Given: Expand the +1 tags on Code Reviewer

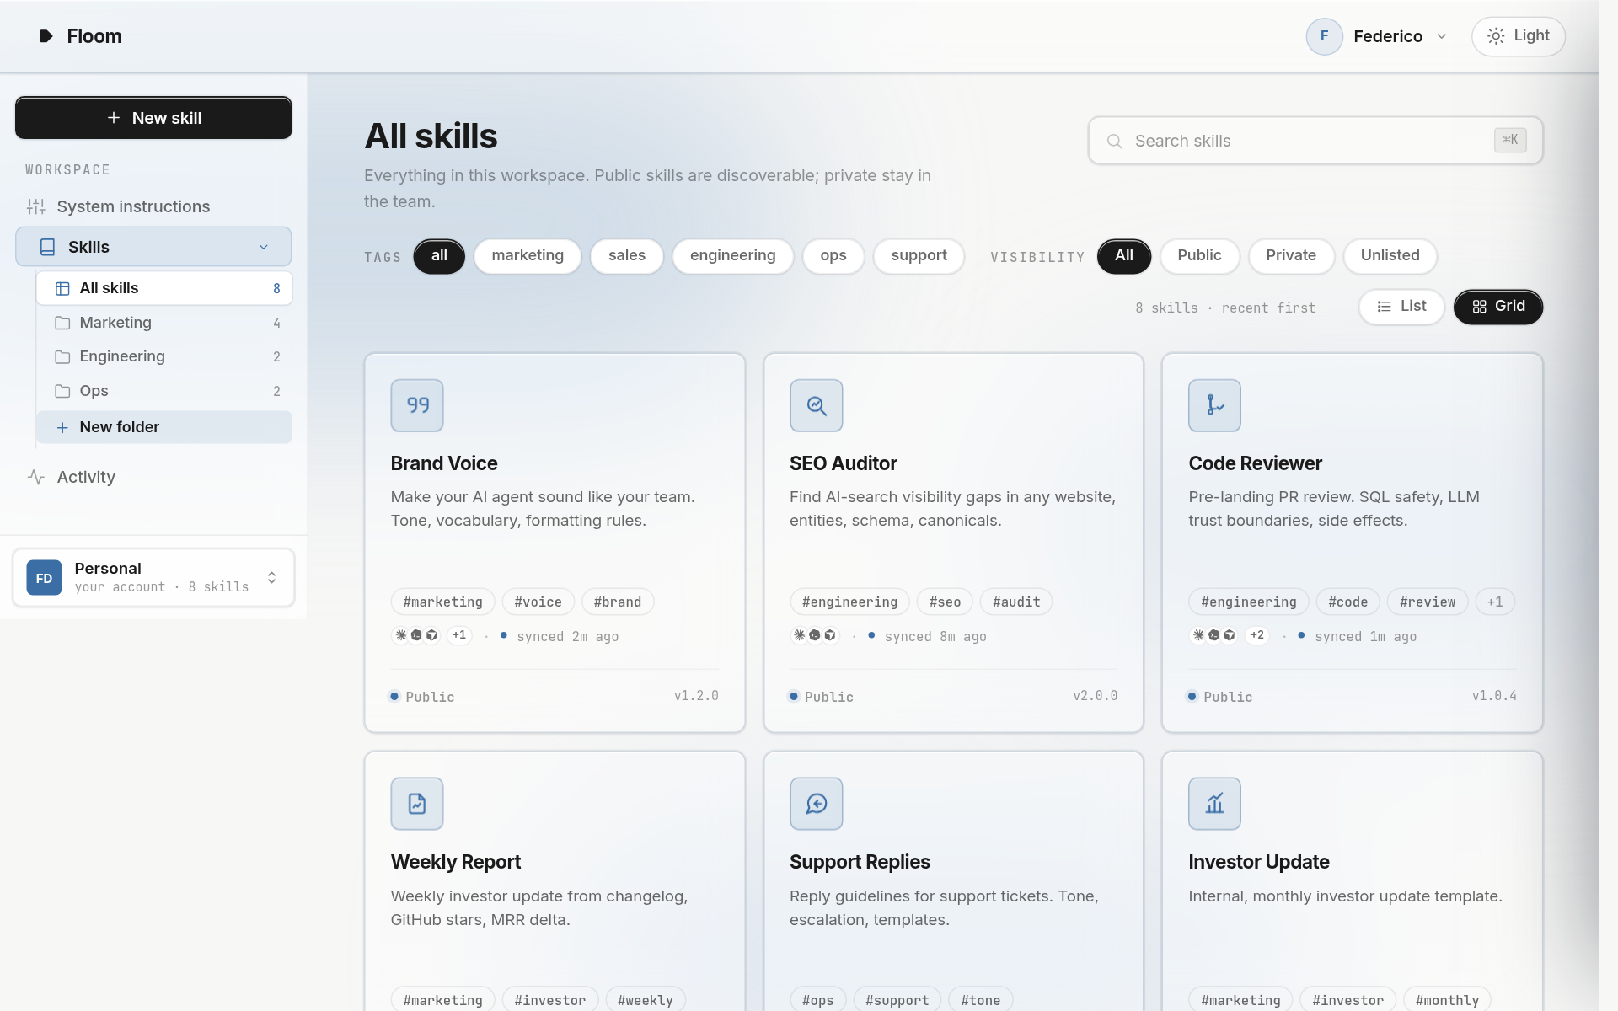Looking at the screenshot, I should [x=1495, y=602].
